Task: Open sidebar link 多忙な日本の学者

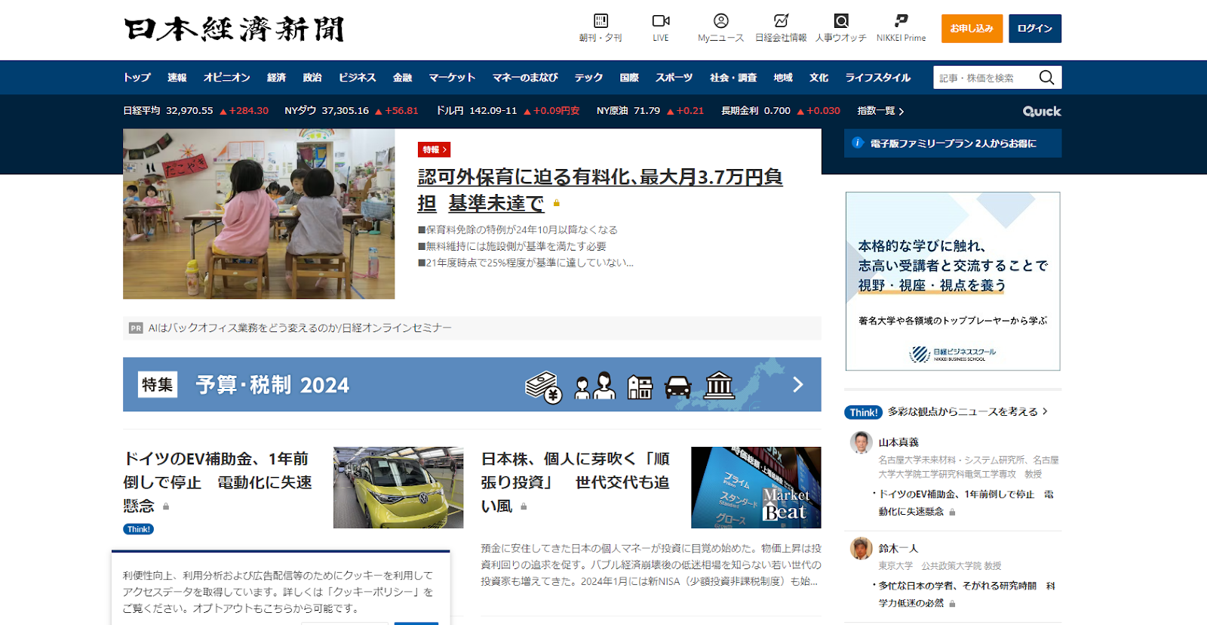Action: [966, 594]
